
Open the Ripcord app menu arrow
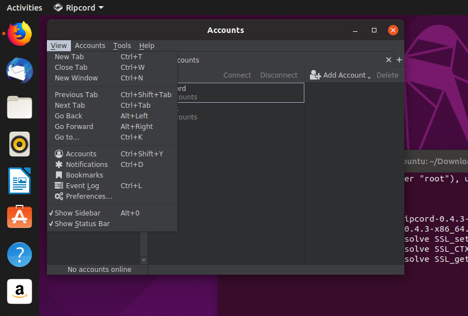pyautogui.click(x=101, y=7)
